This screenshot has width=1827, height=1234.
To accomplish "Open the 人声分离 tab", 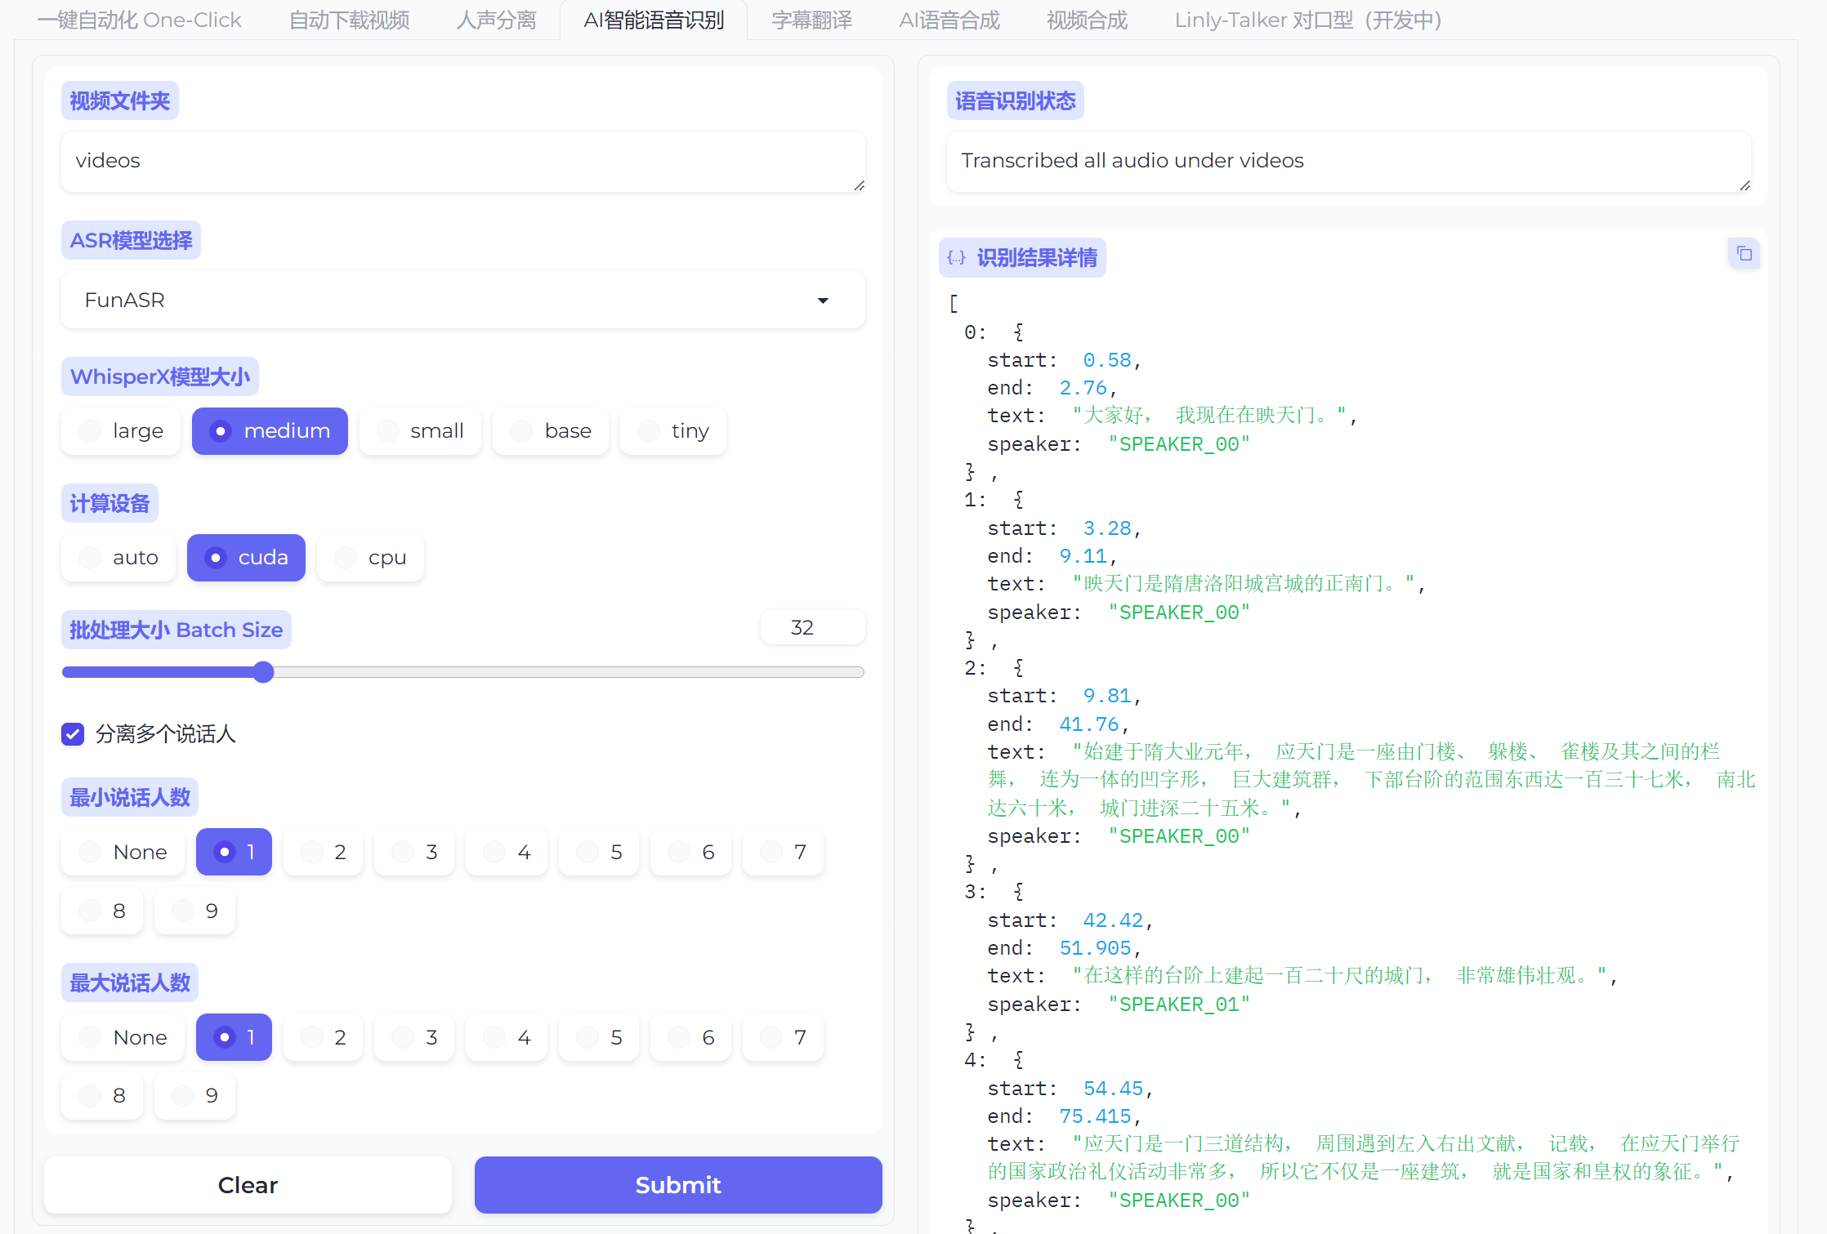I will coord(496,20).
